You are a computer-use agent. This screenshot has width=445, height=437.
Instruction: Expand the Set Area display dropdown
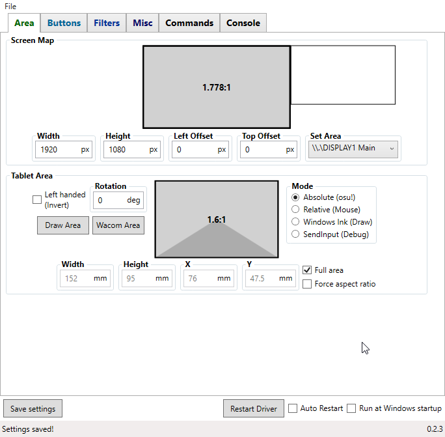point(353,149)
